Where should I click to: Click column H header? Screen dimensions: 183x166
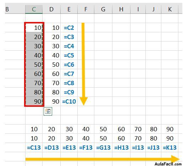tap(121, 9)
